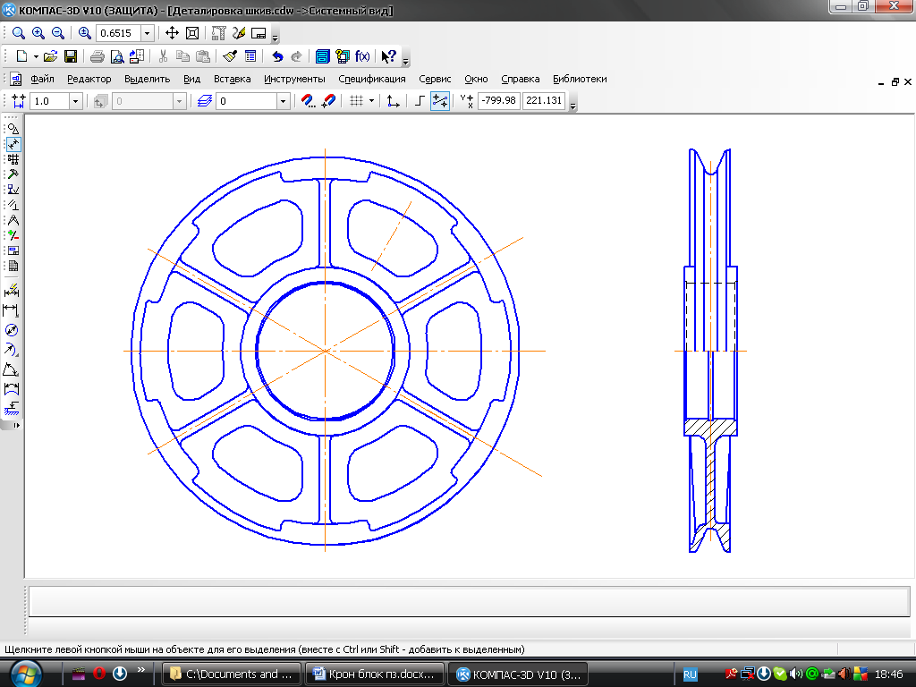Open the Спецификация menu

pos(372,79)
